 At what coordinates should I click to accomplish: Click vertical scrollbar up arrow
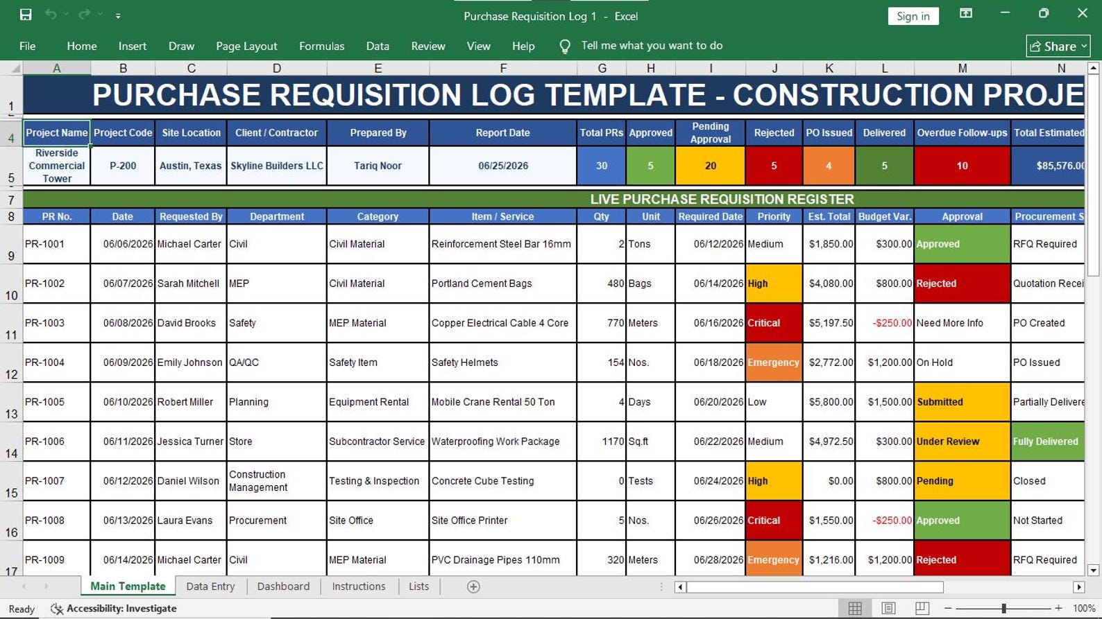(1093, 68)
